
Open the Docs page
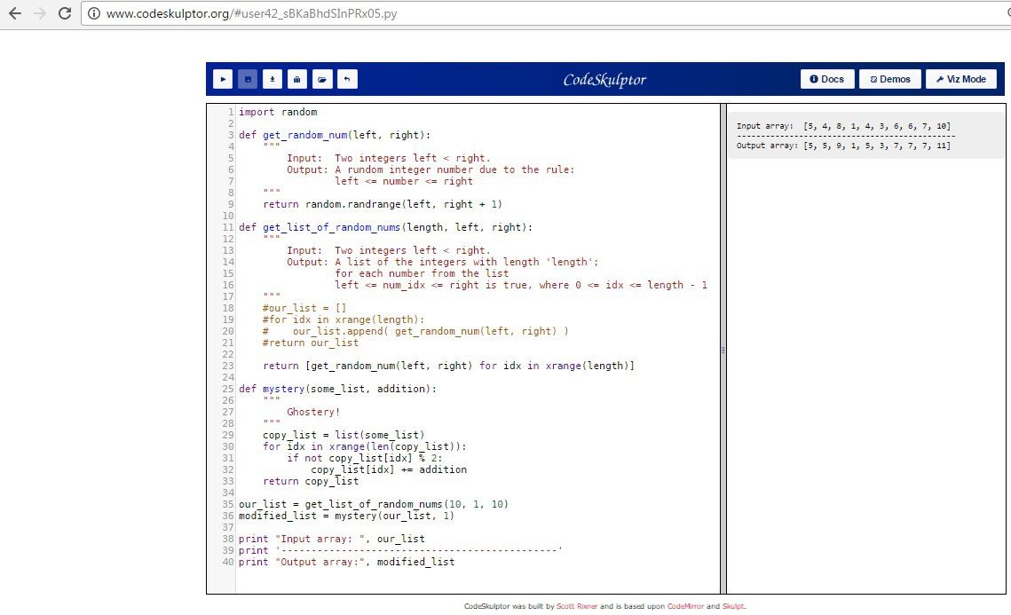point(827,79)
